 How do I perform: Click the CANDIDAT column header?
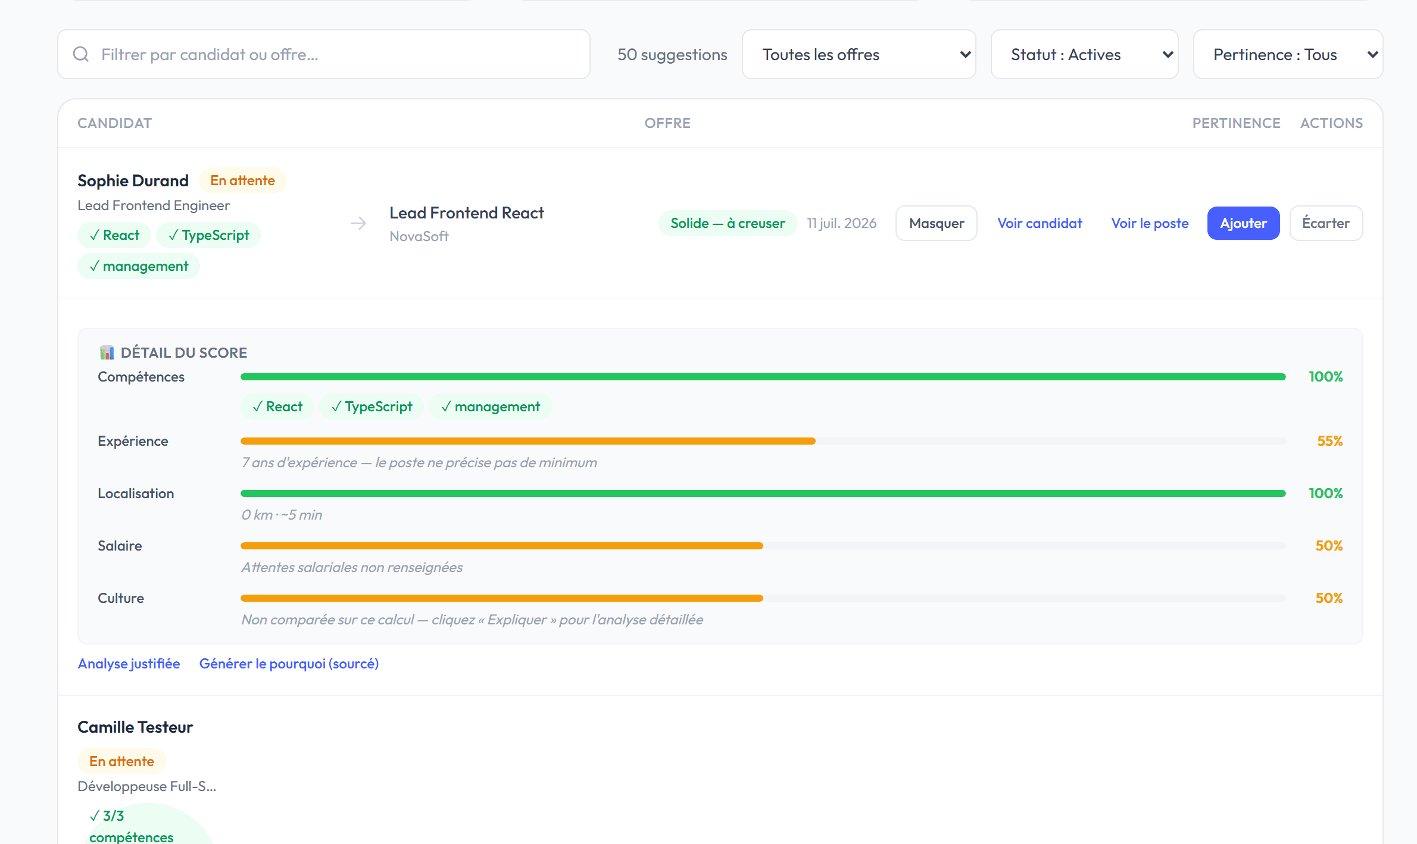tap(114, 123)
